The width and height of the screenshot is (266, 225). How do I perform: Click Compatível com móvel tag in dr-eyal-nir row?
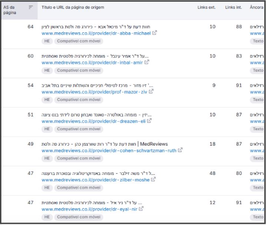click(x=79, y=217)
